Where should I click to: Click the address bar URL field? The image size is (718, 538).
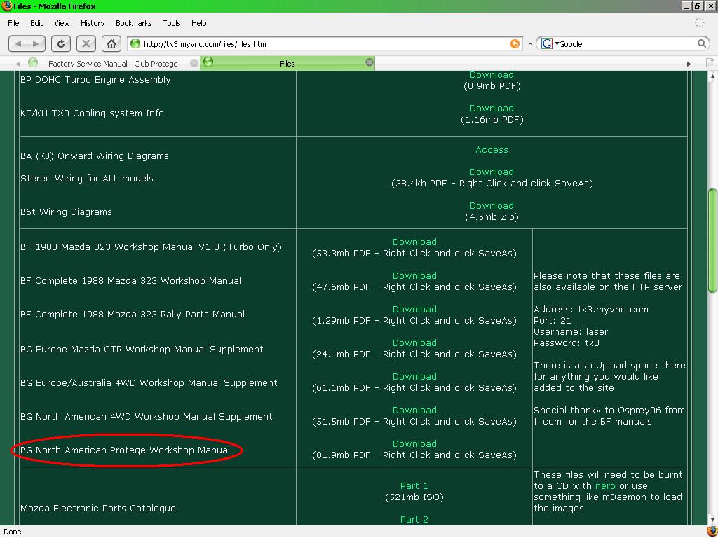(325, 44)
